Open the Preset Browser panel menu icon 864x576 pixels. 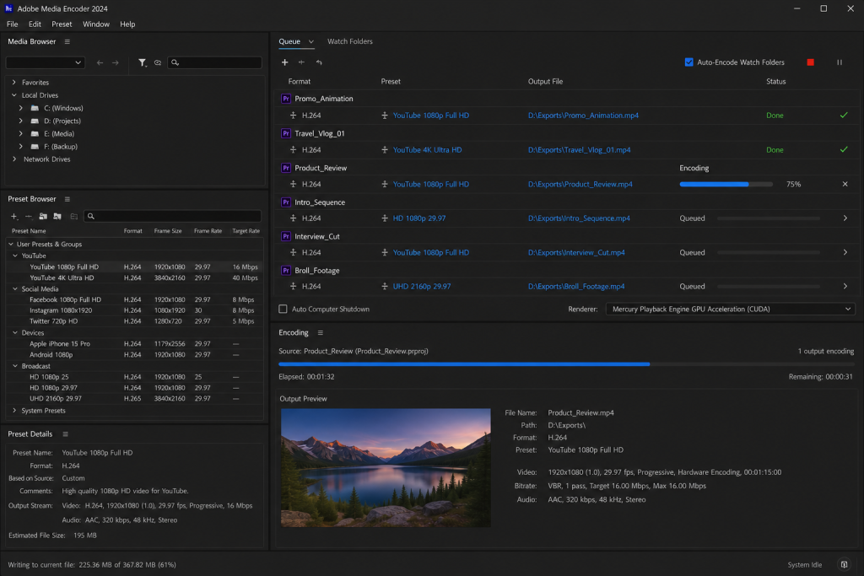(67, 199)
